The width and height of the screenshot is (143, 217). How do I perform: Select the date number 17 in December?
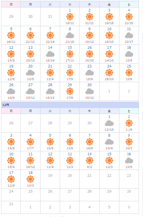pos(11,173)
